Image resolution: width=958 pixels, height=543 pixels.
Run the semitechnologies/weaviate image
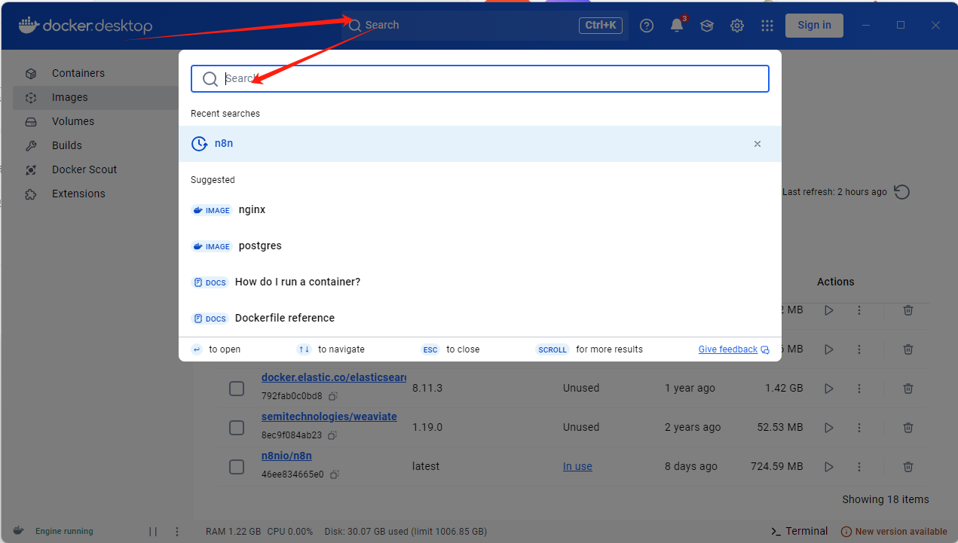pyautogui.click(x=829, y=428)
